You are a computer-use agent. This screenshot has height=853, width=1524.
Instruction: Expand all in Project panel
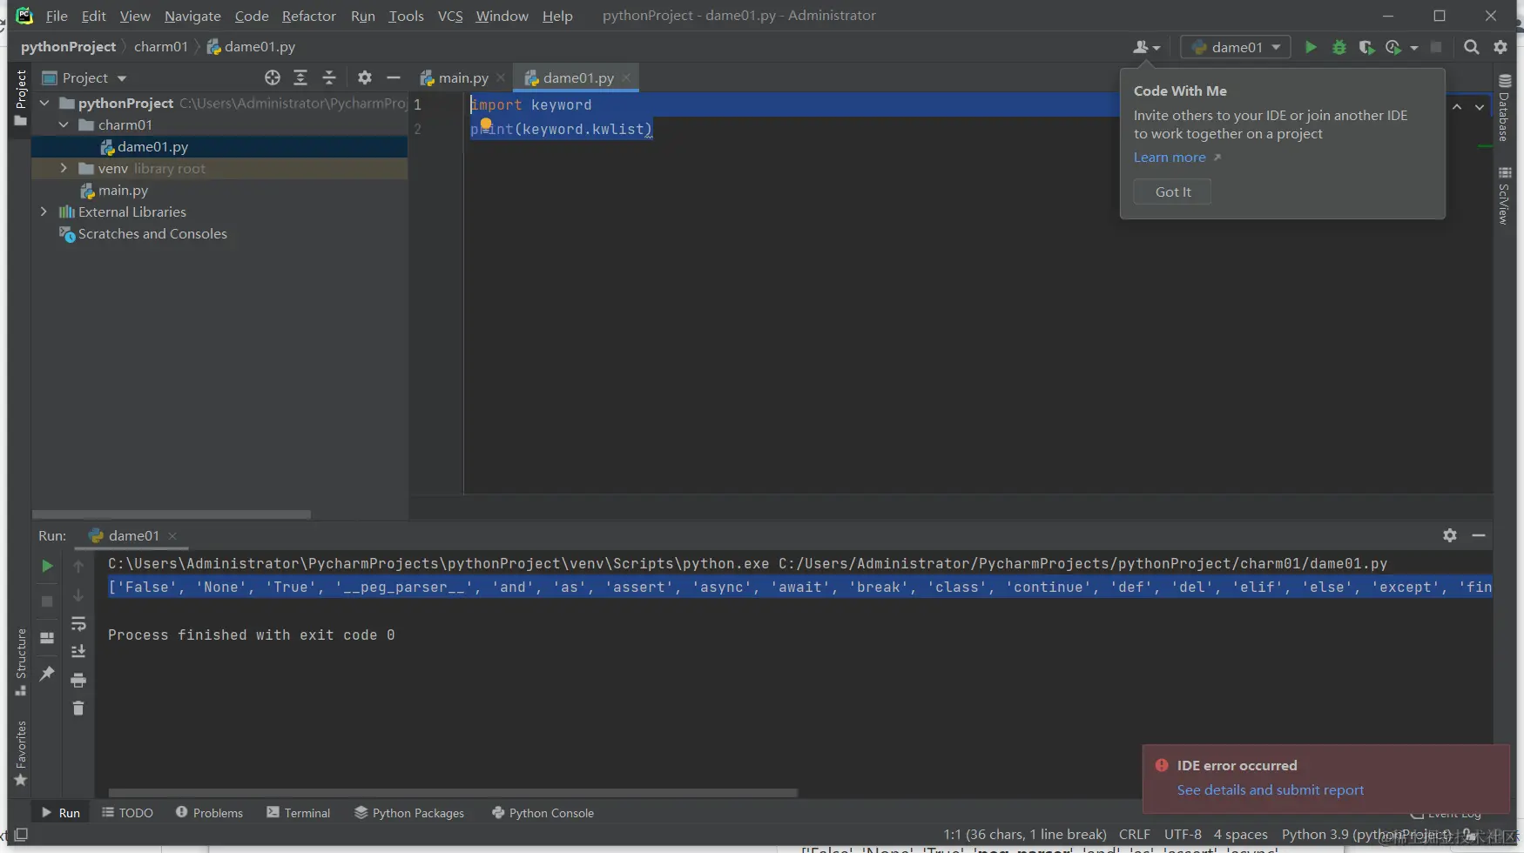pos(300,77)
